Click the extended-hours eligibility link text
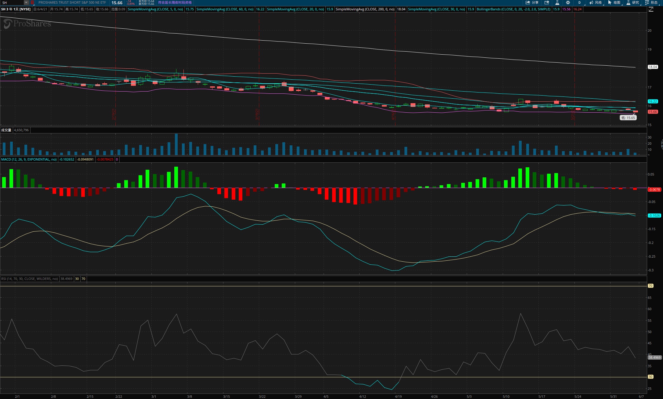The image size is (663, 399). pos(175,2)
